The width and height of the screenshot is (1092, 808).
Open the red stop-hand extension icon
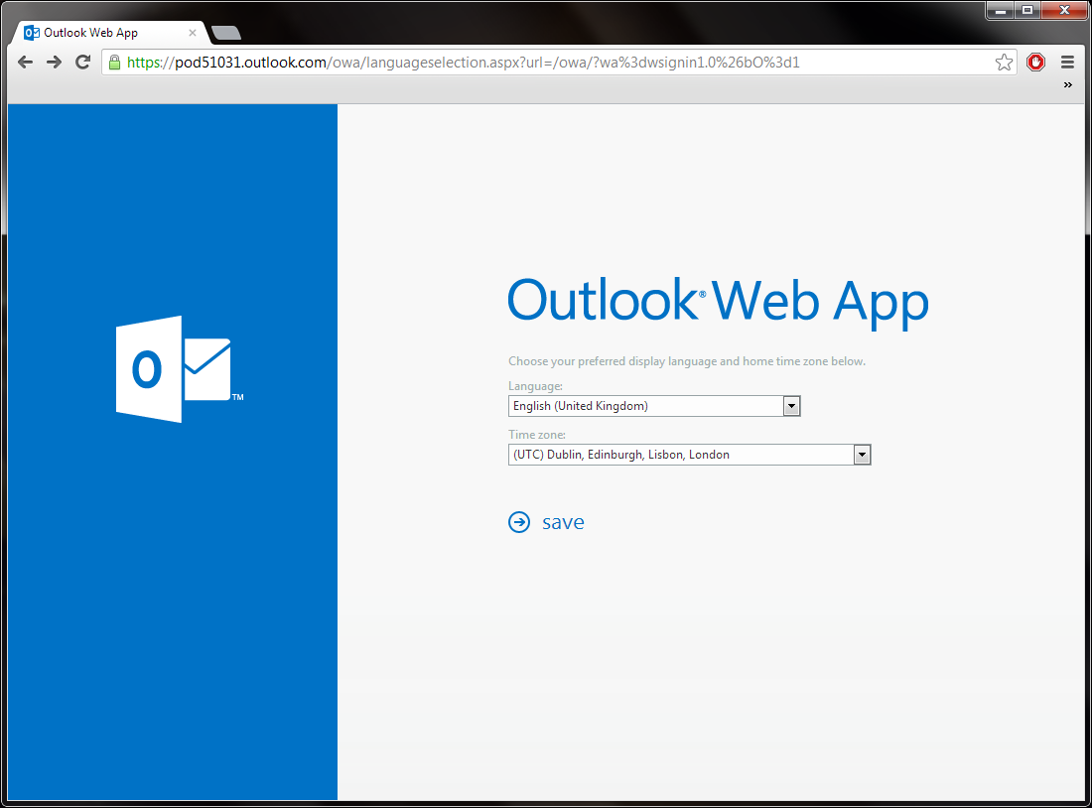1035,62
